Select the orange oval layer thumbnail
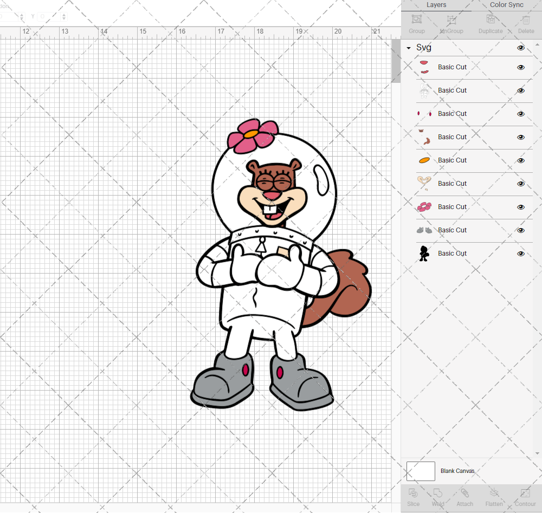The width and height of the screenshot is (542, 513). pos(424,160)
